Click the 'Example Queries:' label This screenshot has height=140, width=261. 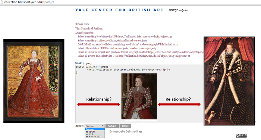coord(85,33)
